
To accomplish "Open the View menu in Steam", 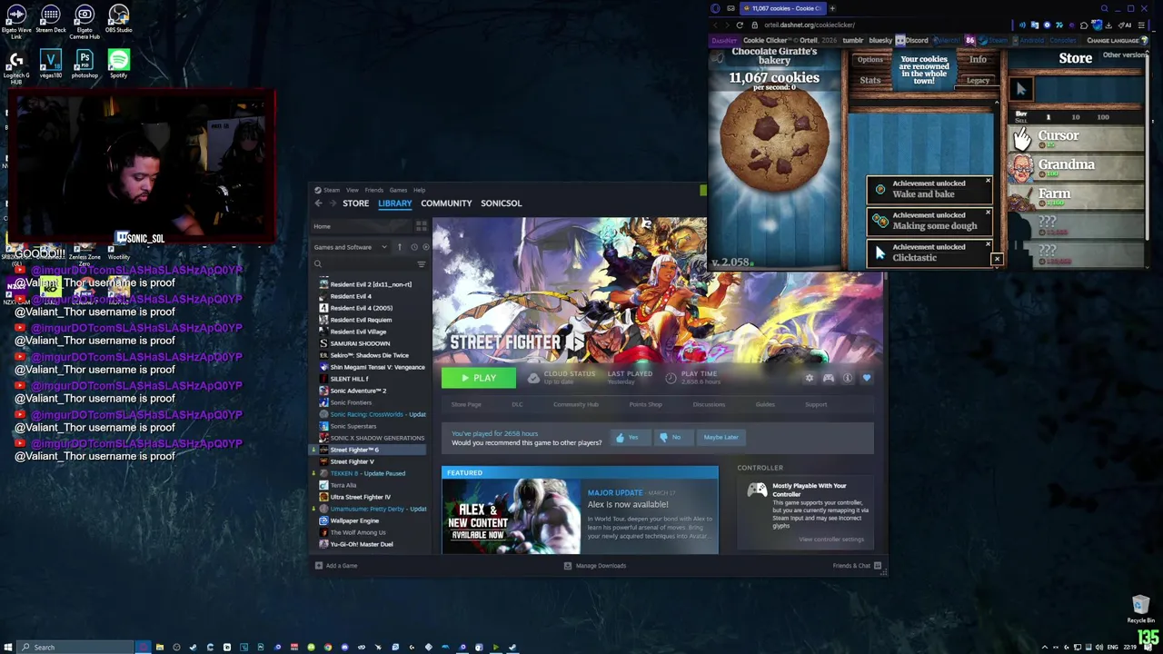I will point(352,190).
